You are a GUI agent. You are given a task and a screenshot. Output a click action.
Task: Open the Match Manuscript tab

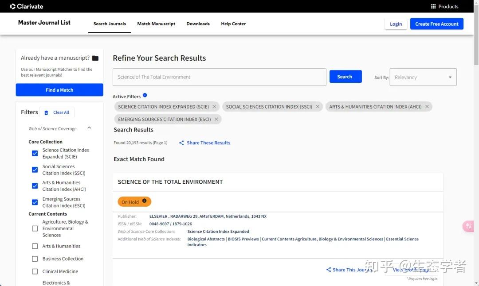[156, 24]
